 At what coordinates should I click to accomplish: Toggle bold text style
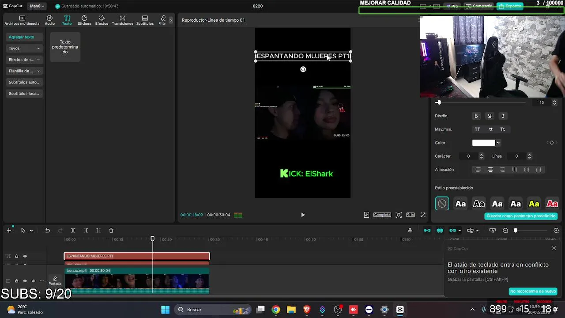[476, 116]
